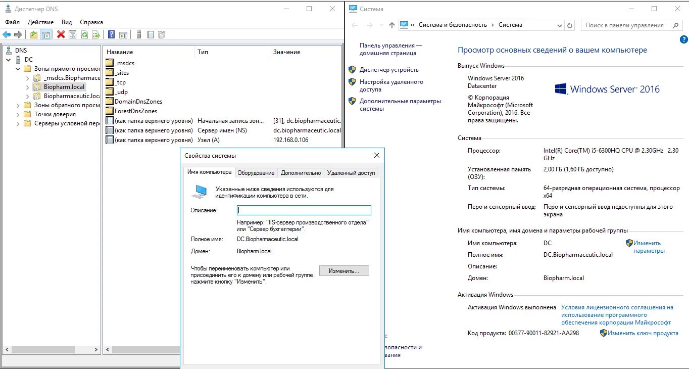689x369 pixels.
Task: Select the Узел (A) record 192.168.0.106
Action: 223,140
